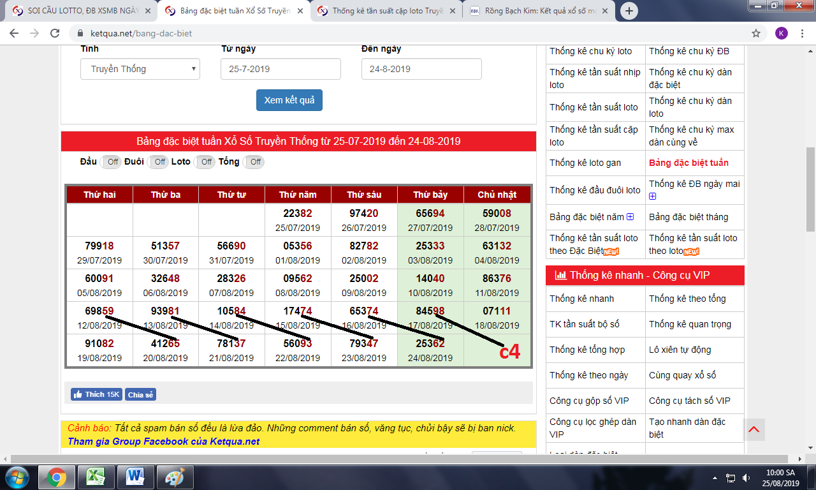The width and height of the screenshot is (816, 490).
Task: Open new tab with plus icon
Action: point(629,11)
